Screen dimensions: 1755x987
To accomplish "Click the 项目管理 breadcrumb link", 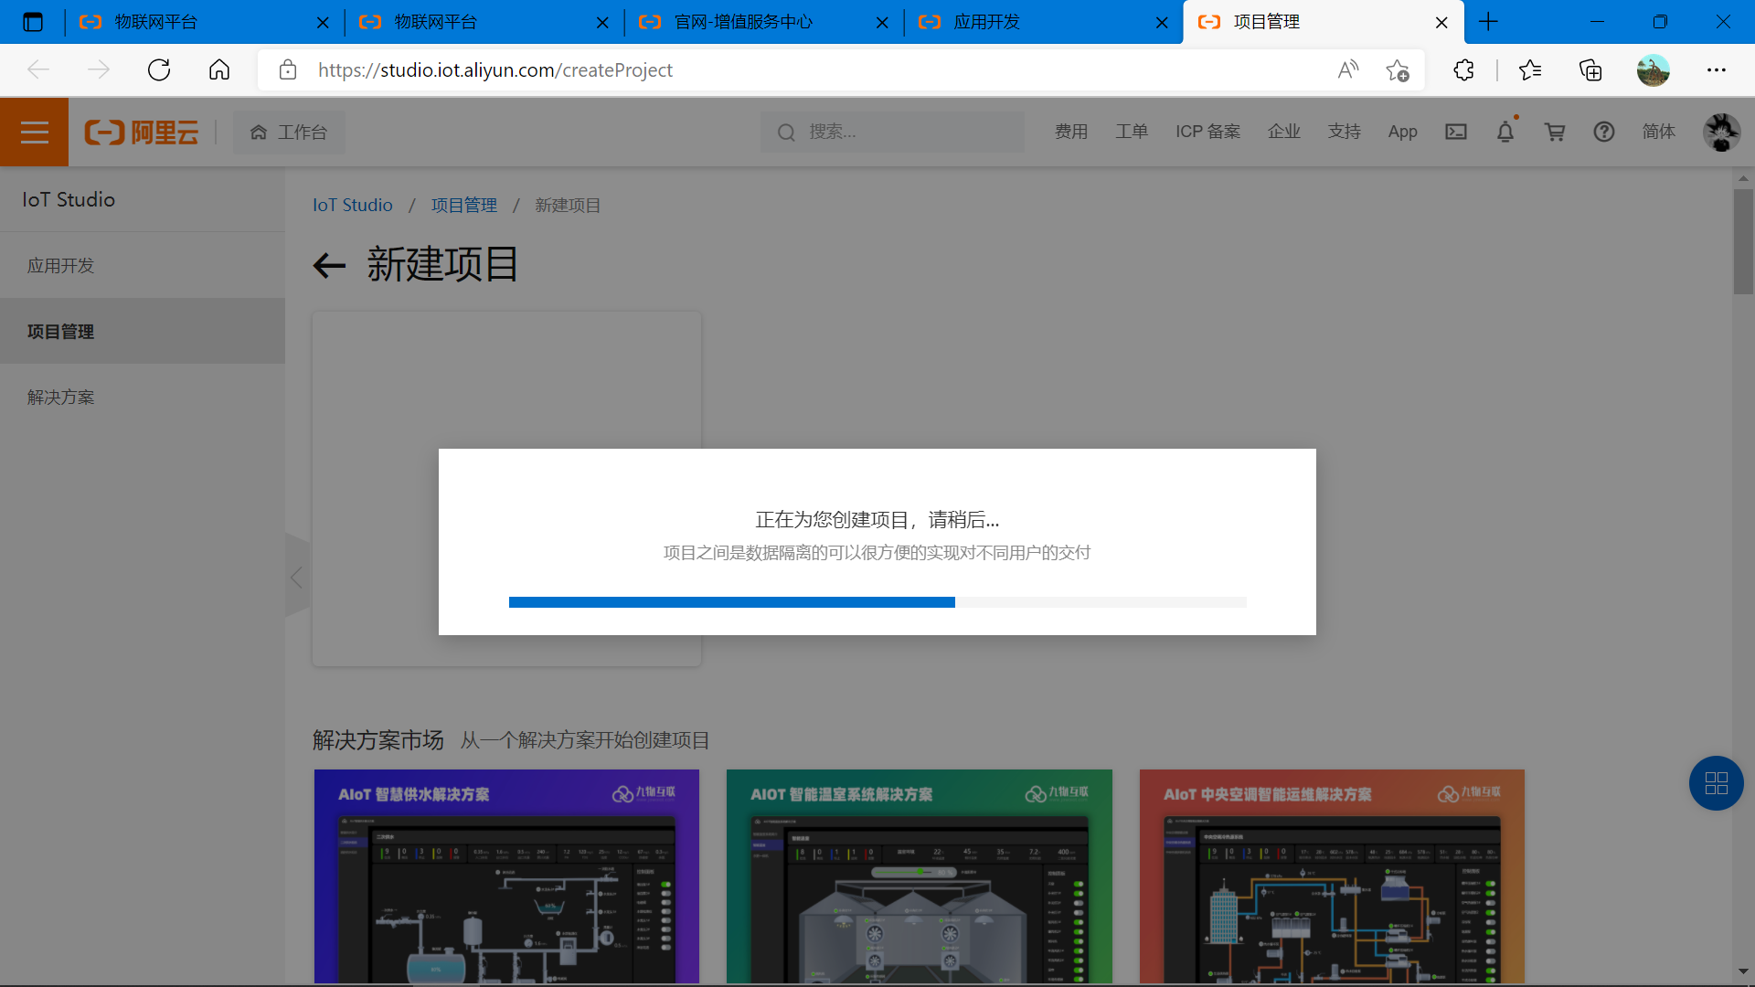I will point(463,206).
